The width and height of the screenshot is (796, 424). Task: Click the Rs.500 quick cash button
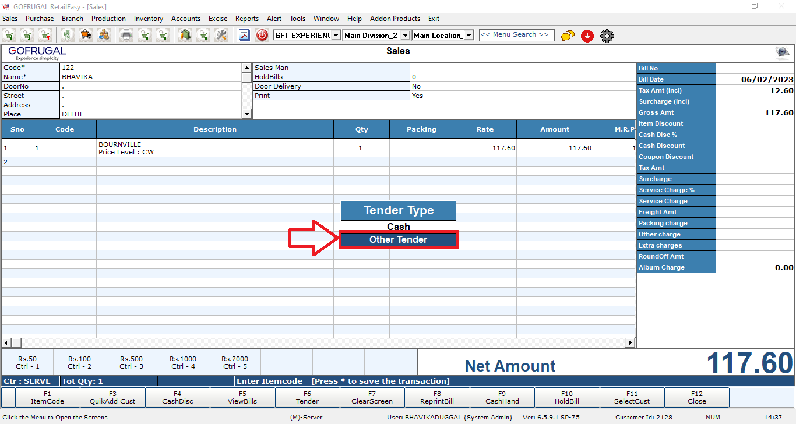(131, 362)
